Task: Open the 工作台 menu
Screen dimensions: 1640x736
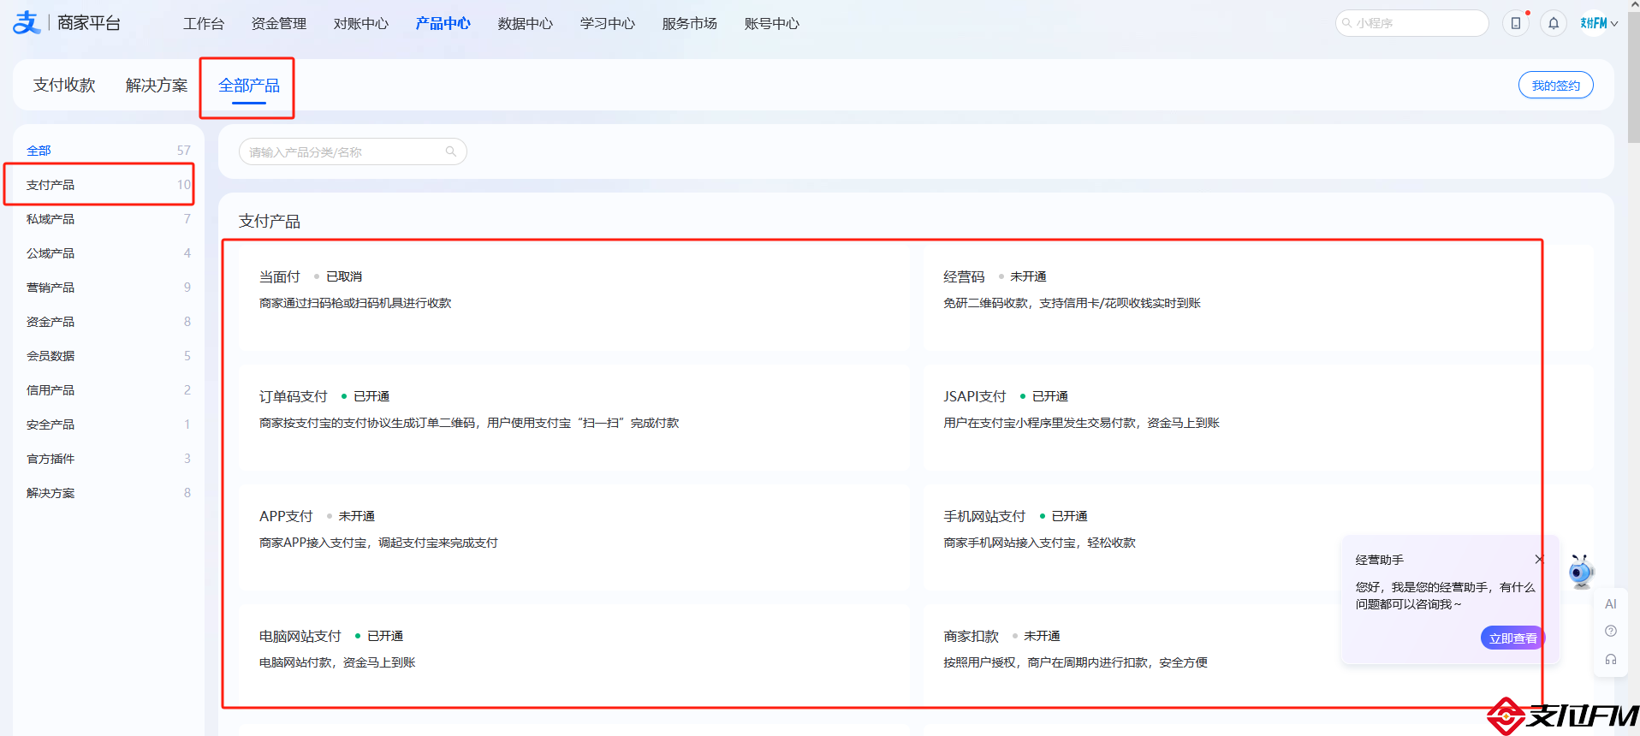Action: (x=204, y=24)
